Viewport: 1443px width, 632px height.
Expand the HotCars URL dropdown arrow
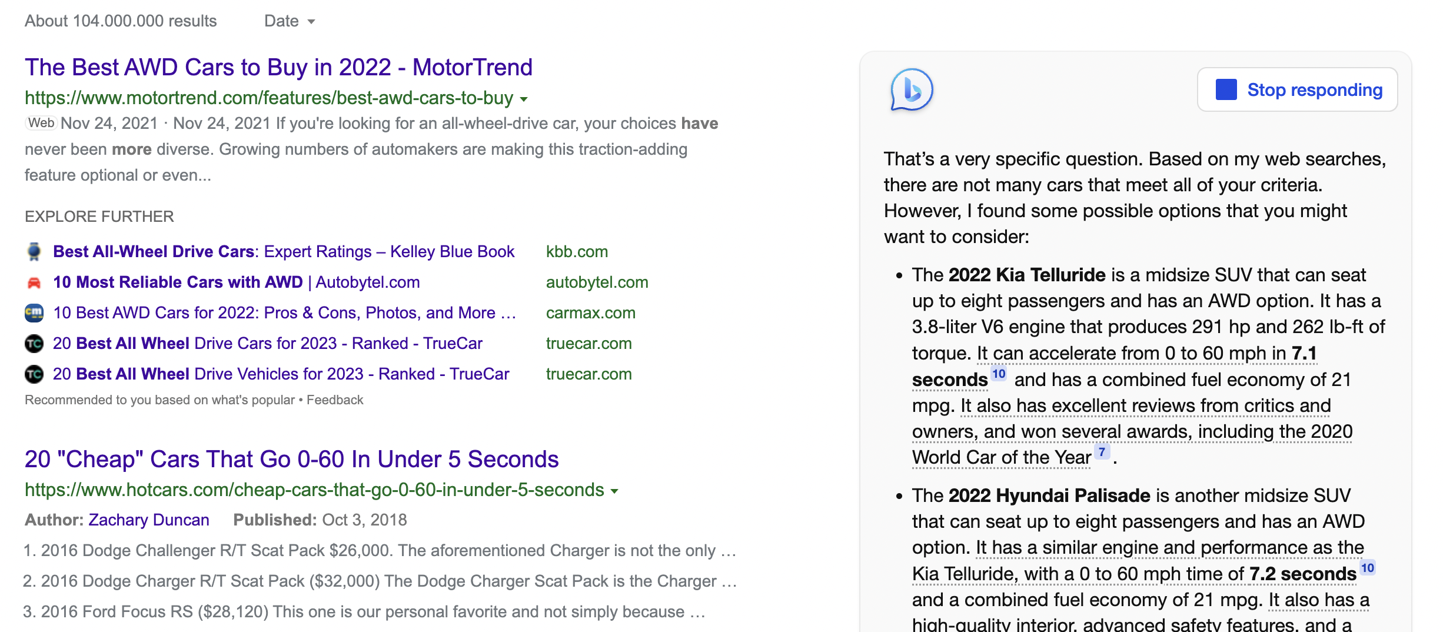(x=614, y=491)
